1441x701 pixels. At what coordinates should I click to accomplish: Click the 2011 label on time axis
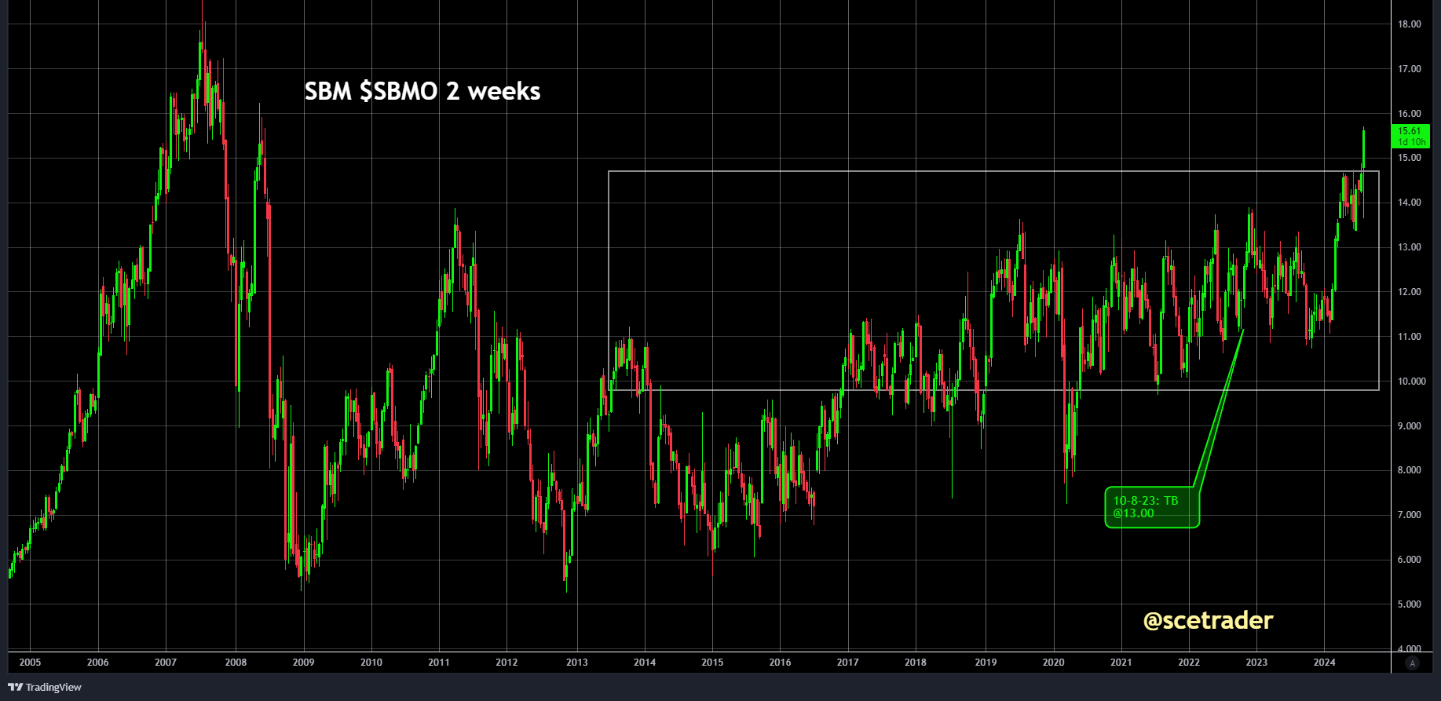439,663
